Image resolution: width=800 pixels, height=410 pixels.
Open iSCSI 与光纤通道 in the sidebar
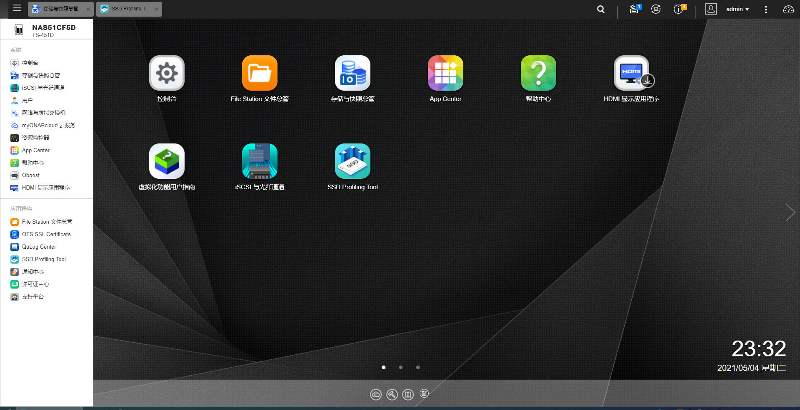click(47, 88)
